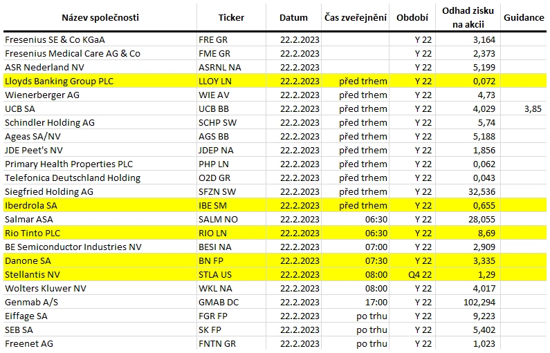
Task: Click the 'Datum' column header
Action: click(x=293, y=17)
